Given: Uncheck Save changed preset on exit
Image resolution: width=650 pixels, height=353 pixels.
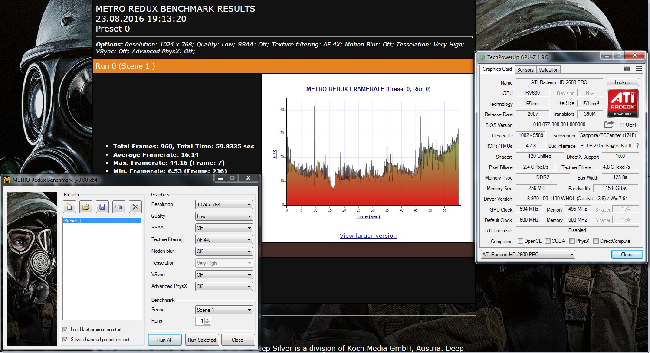Looking at the screenshot, I should coord(66,340).
